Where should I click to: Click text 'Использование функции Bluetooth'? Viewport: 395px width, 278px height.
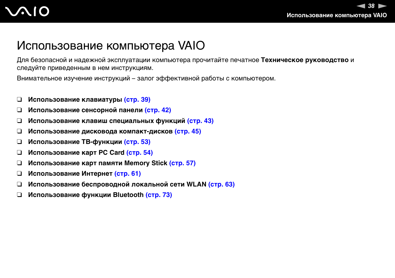(x=86, y=195)
